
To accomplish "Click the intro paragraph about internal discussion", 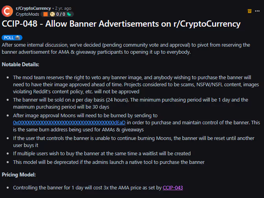I will coord(126,48).
